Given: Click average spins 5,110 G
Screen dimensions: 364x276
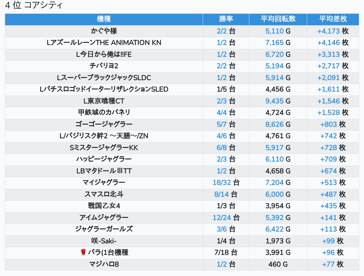Looking at the screenshot, I should tap(278, 31).
